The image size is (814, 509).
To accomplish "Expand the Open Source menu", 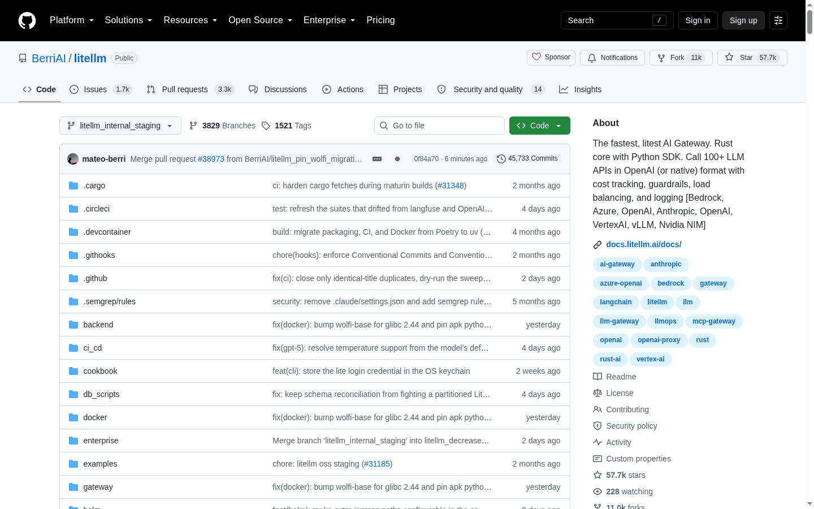I will point(261,20).
